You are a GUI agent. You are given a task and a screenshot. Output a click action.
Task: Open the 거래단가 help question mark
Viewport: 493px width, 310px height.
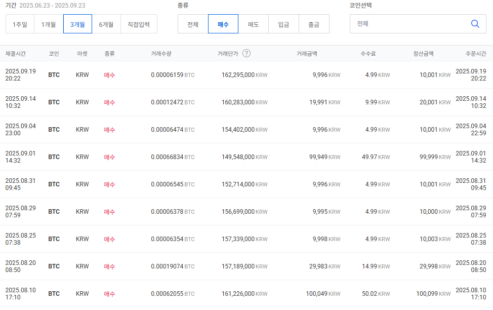point(247,53)
